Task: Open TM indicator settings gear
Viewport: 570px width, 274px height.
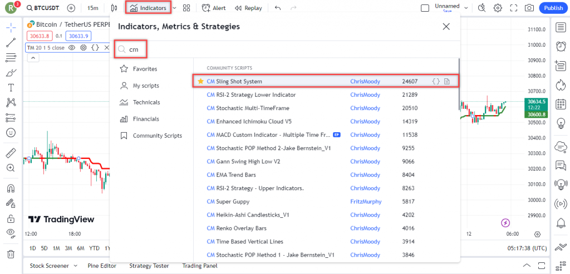Action: (x=83, y=48)
